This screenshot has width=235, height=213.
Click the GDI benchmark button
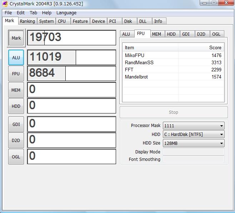[x=16, y=124]
